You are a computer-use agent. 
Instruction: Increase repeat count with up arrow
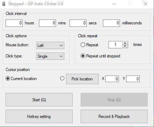click(x=125, y=43)
